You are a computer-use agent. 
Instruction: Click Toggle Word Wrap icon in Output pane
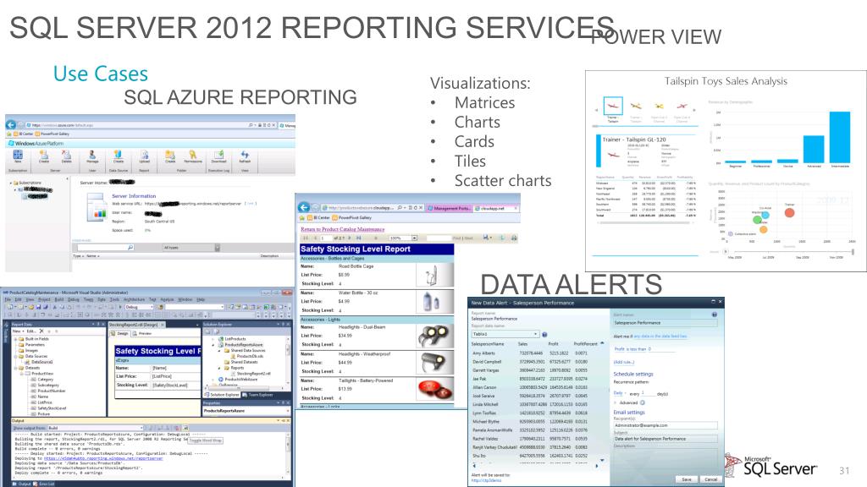[x=185, y=428]
